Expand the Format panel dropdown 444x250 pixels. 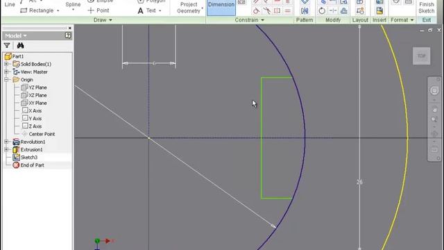[411, 20]
